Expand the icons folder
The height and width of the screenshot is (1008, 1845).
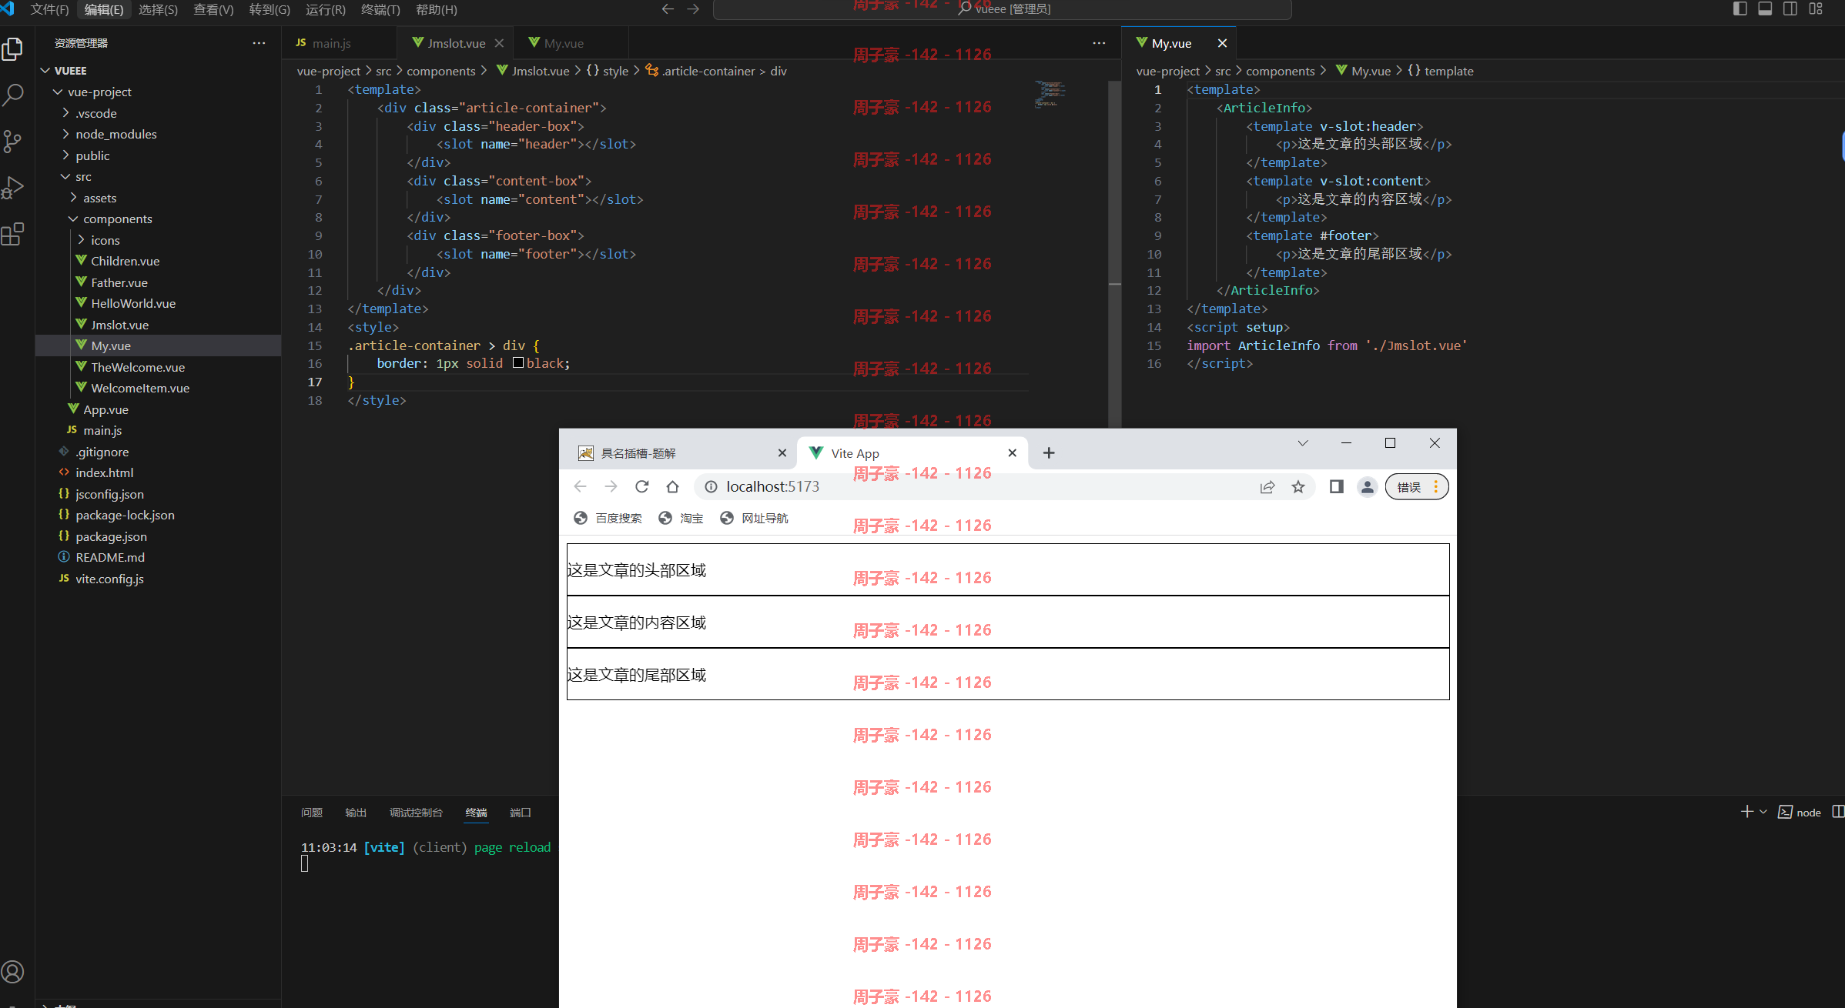(x=81, y=240)
